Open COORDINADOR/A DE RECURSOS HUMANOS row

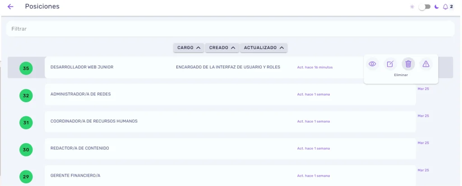(231, 122)
